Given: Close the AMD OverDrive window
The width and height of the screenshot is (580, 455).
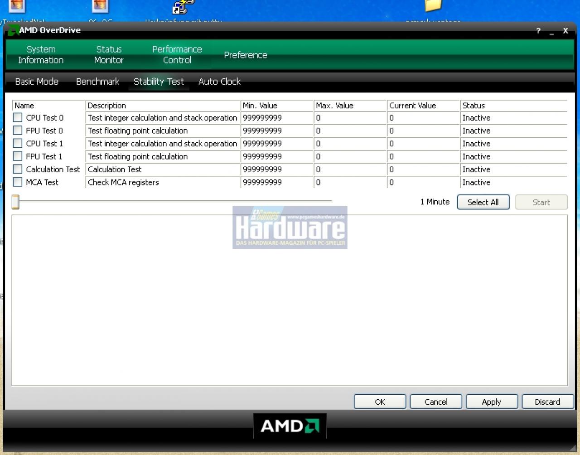Looking at the screenshot, I should [x=565, y=31].
